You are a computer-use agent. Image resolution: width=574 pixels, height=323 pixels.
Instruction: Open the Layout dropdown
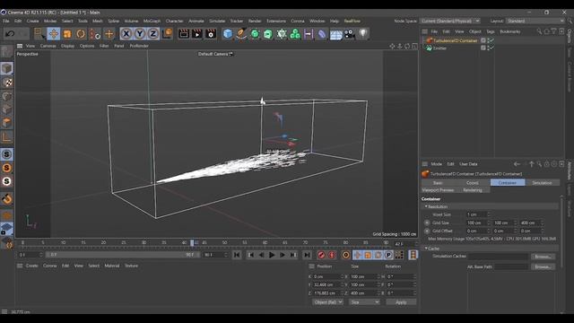point(535,21)
